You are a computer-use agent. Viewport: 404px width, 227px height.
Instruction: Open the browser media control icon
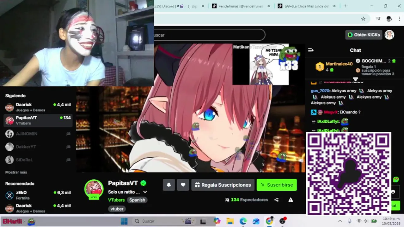tap(378, 19)
